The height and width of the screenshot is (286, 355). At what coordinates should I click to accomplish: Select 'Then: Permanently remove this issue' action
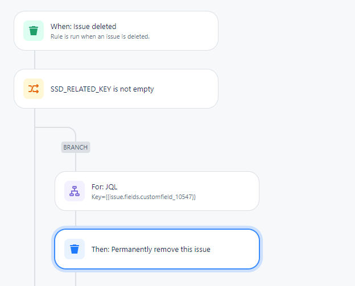coord(151,250)
